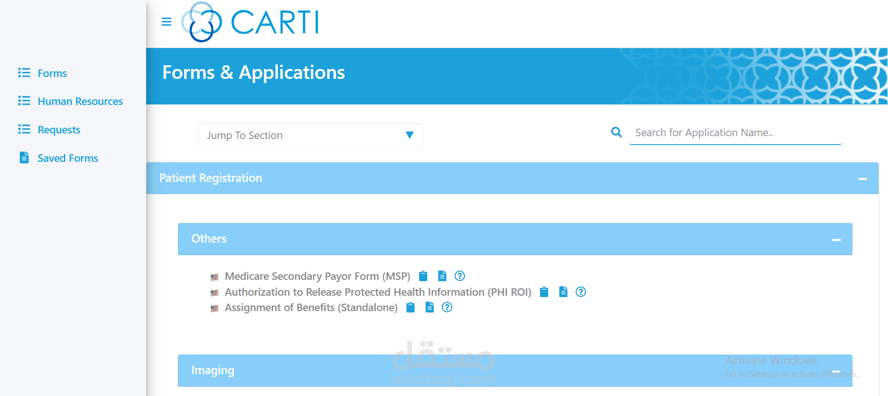Click clipboard icon for Assignment of Benefits

(410, 307)
